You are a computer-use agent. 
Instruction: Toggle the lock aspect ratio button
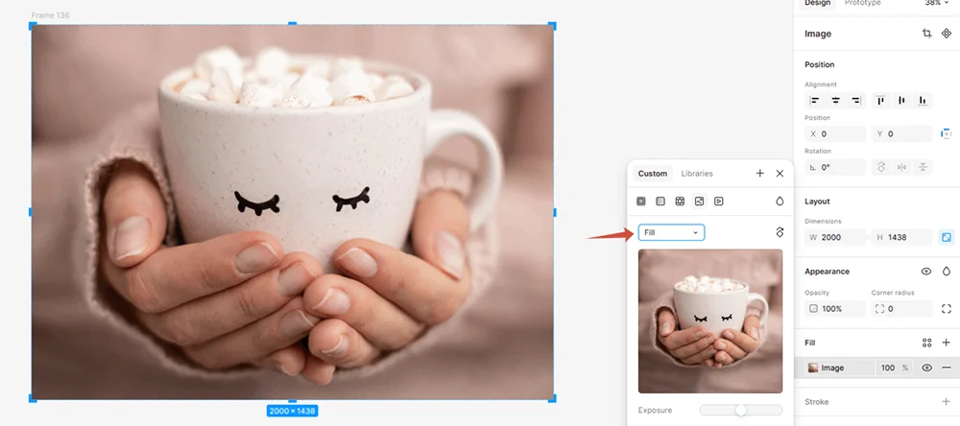[946, 237]
